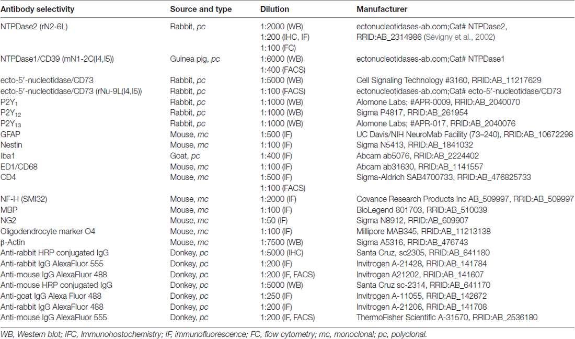575x339 pixels.
Task: Click the 'NTPDase1/CD39 (mN1-2C(I4,I5))' cell
Action: click(57, 59)
